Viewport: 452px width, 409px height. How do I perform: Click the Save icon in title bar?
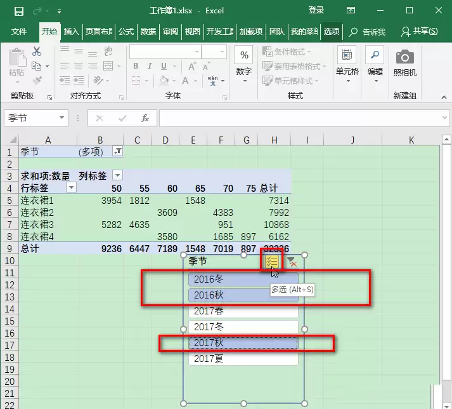coord(19,11)
